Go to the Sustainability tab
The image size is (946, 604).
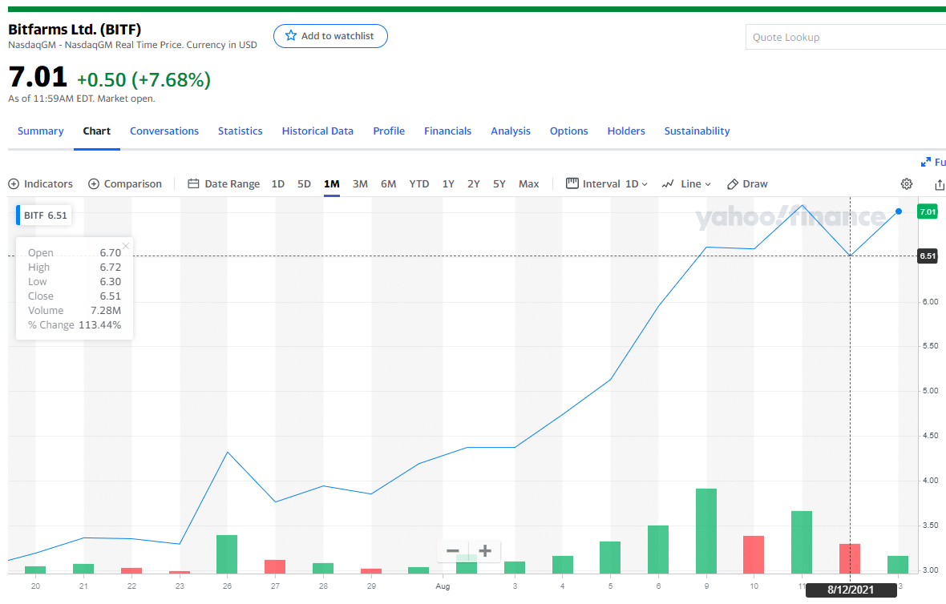697,131
